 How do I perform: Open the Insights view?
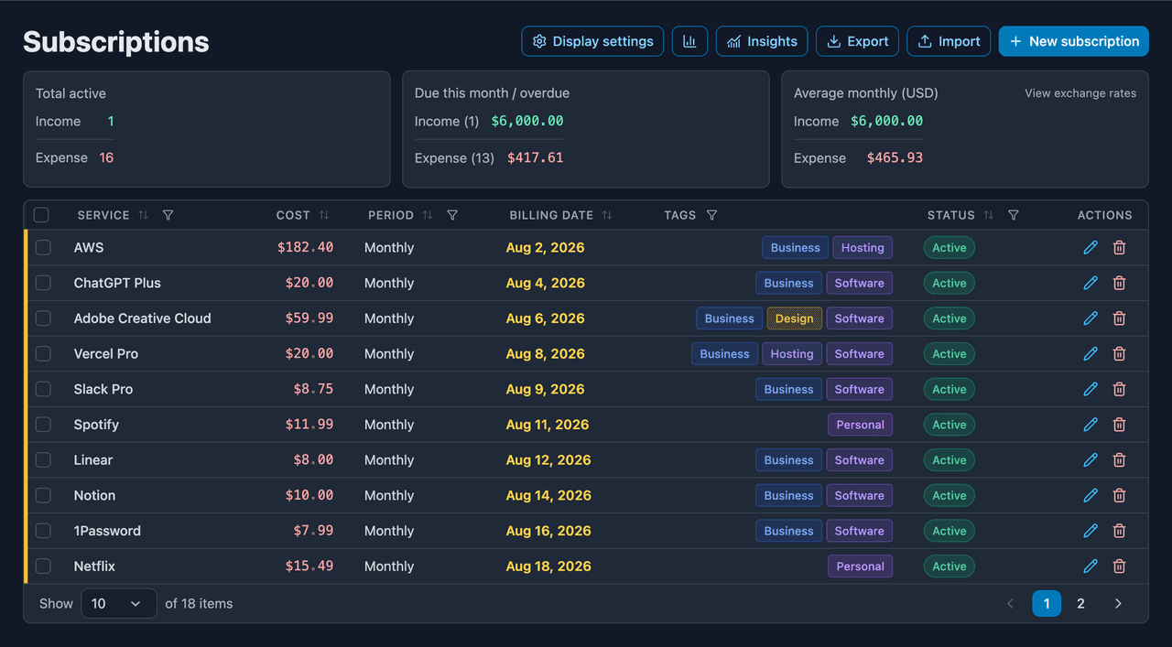(x=762, y=41)
